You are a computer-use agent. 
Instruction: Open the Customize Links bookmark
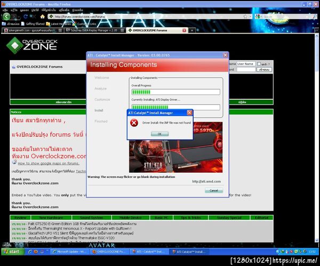84,24
